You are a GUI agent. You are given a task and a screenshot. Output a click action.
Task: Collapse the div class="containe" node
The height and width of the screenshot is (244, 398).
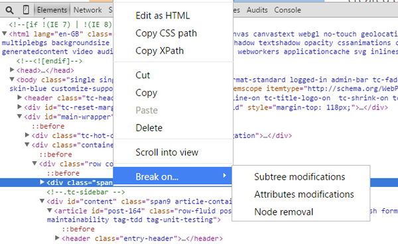click(x=27, y=145)
